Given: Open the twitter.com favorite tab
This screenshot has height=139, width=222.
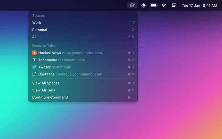Looking at the screenshot, I should click(x=55, y=67).
